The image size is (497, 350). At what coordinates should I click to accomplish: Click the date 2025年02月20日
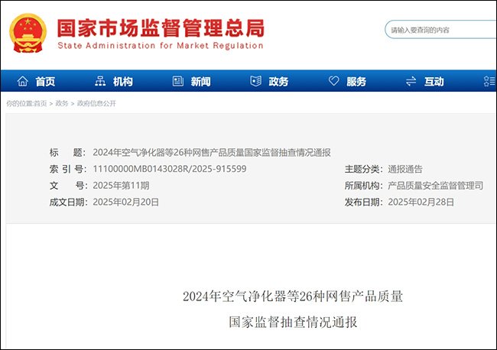[126, 202]
